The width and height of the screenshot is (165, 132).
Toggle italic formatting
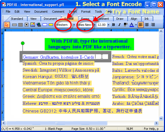pos(119,25)
